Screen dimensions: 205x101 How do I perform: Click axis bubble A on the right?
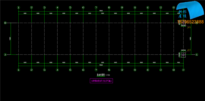197,55
